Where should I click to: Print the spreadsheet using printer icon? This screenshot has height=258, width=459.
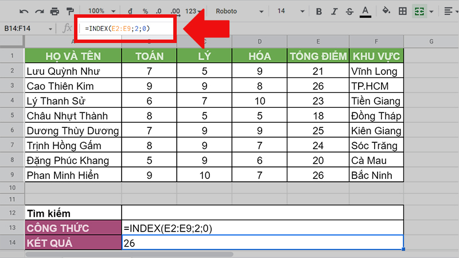coord(55,11)
